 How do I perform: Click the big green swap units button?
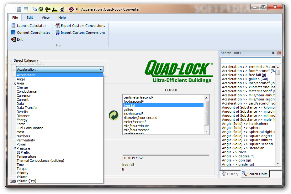coord(114,115)
